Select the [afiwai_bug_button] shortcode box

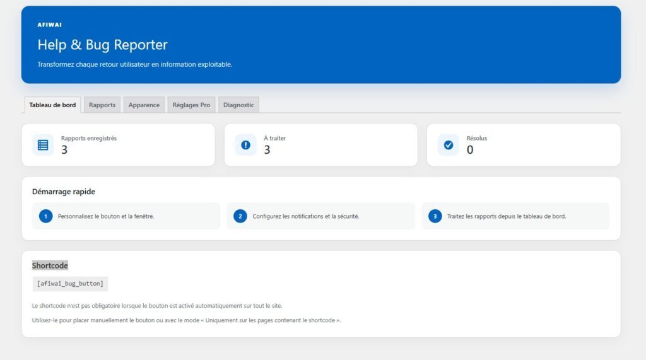(x=70, y=284)
